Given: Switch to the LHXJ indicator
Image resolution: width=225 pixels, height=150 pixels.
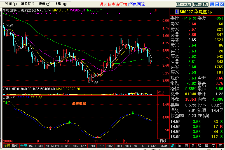Looking at the screenshot, I should (x=119, y=146).
